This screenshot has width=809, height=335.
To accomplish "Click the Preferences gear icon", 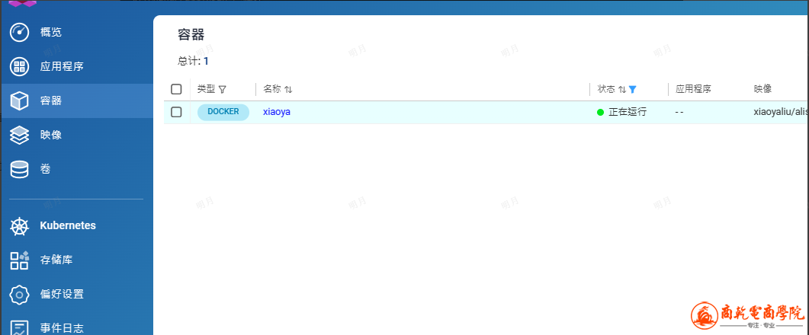I will (20, 295).
